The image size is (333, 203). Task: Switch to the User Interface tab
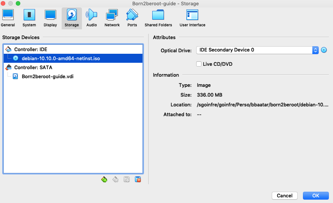[192, 18]
